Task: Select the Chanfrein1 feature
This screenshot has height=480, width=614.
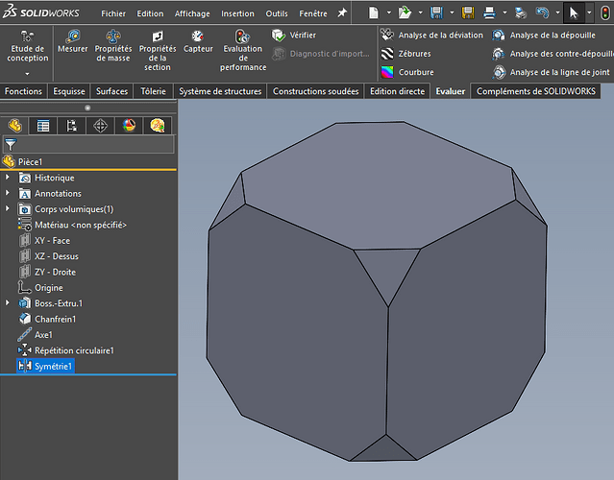Action: 47,320
